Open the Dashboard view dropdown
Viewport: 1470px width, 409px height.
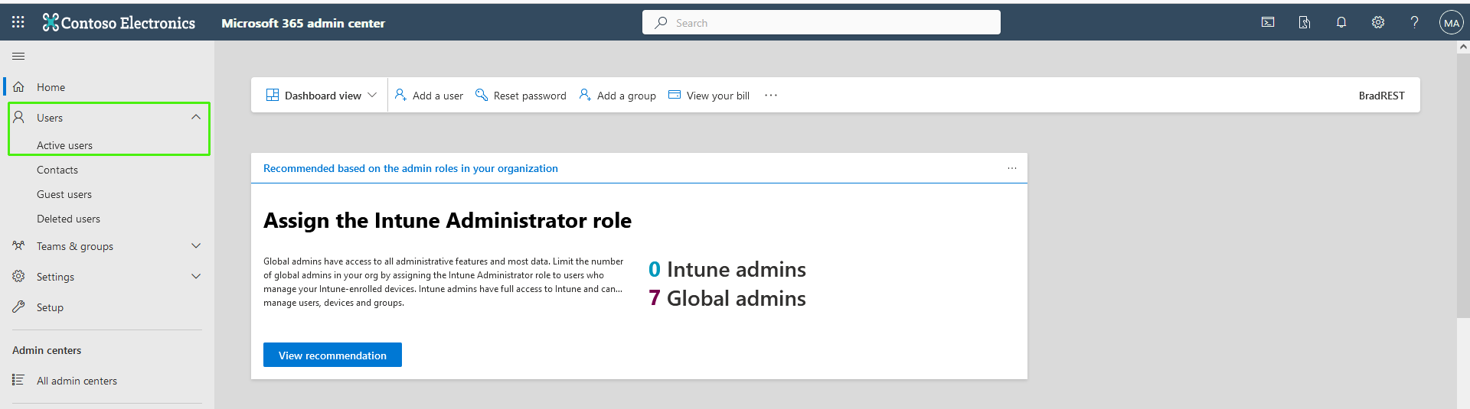pos(322,95)
